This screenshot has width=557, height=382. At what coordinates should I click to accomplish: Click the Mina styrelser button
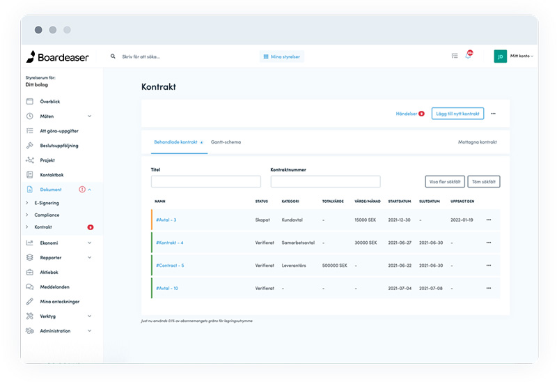(282, 56)
